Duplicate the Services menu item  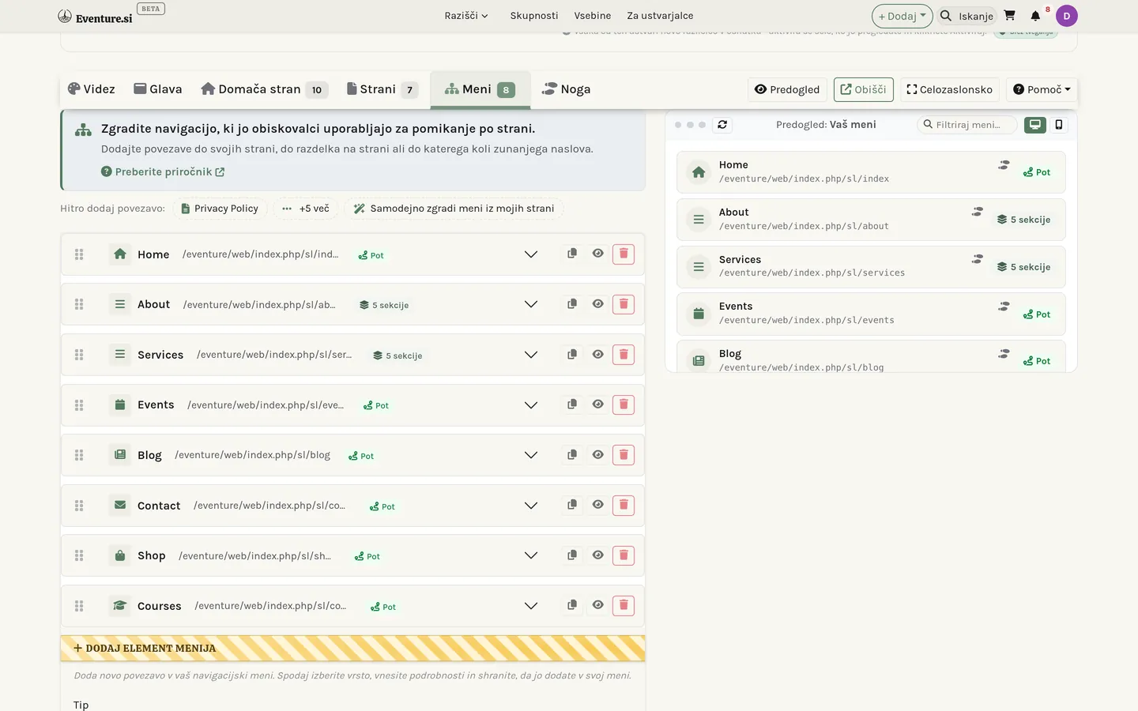[572, 355]
